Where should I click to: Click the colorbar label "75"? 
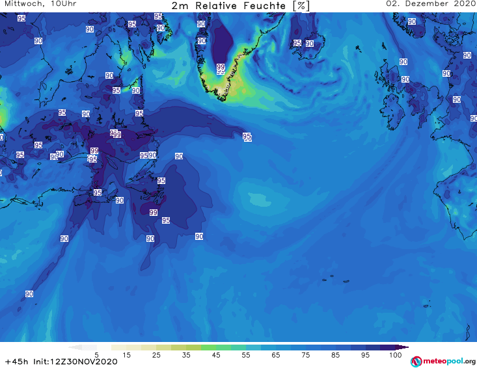(x=306, y=355)
